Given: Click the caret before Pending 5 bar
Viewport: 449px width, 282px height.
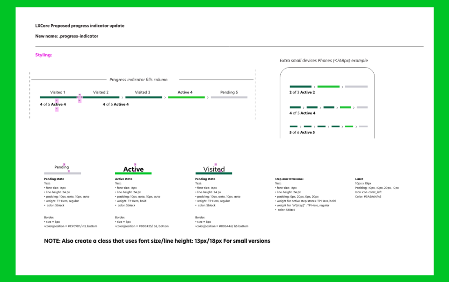Looking at the screenshot, I should pos(208,98).
